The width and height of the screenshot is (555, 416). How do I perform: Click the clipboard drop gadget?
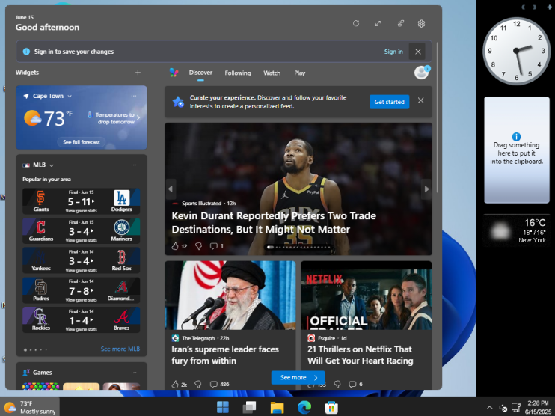click(x=516, y=150)
